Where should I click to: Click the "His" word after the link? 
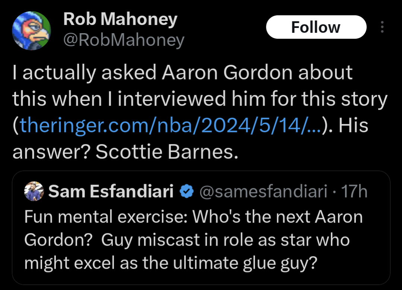[x=354, y=126]
